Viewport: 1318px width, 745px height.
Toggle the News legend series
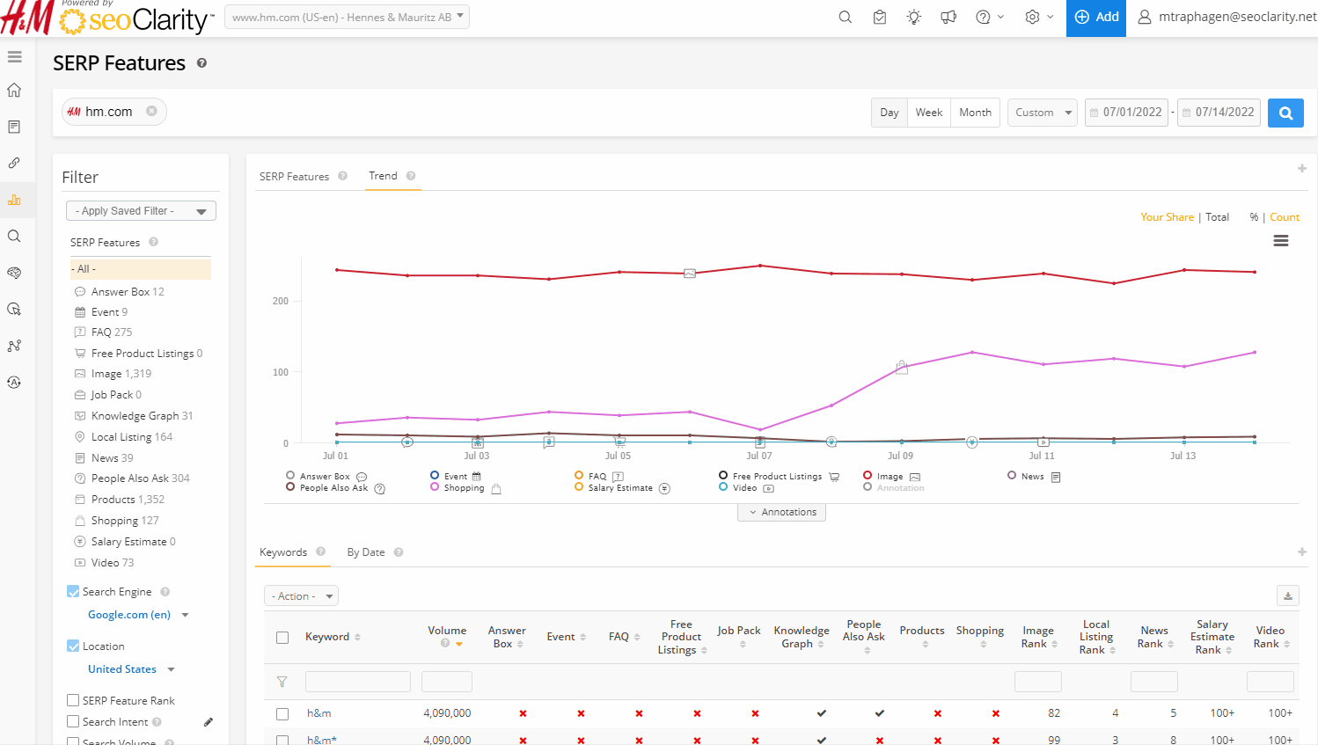(1035, 476)
